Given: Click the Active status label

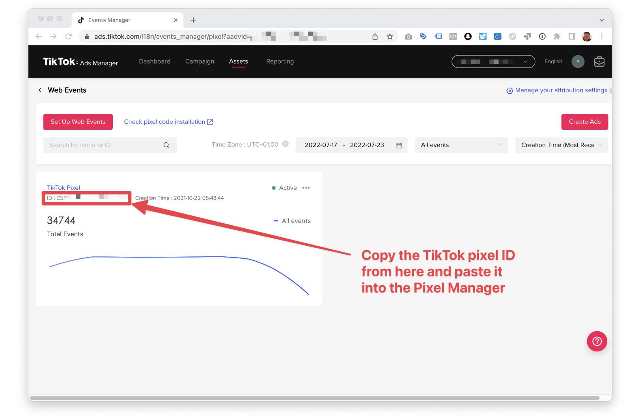Looking at the screenshot, I should [288, 188].
